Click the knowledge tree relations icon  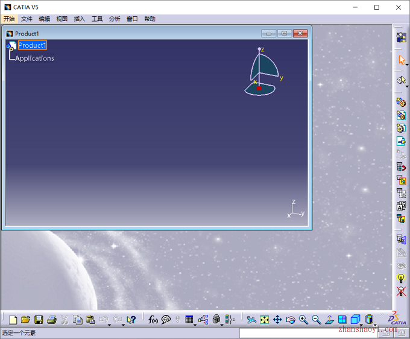click(203, 320)
